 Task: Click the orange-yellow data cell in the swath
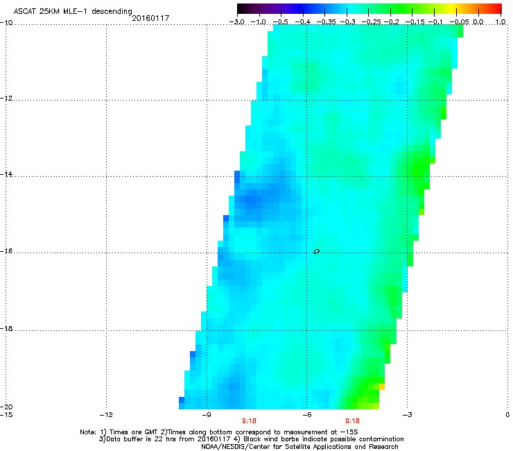(382, 386)
